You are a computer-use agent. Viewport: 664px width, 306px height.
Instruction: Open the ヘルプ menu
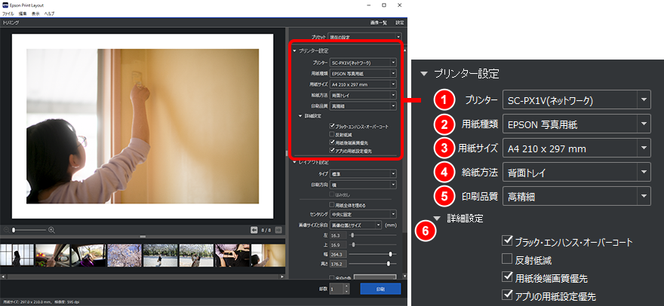pos(49,14)
